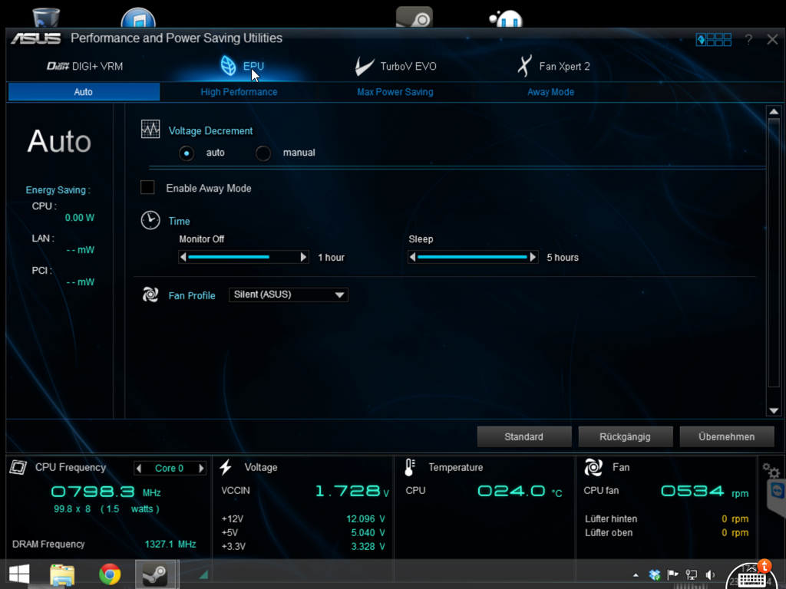
Task: Switch to the Max Power Saving tab
Action: click(395, 92)
